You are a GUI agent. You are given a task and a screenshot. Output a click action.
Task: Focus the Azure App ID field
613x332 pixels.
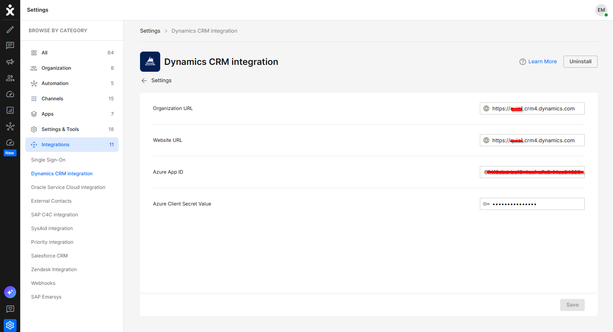point(532,172)
